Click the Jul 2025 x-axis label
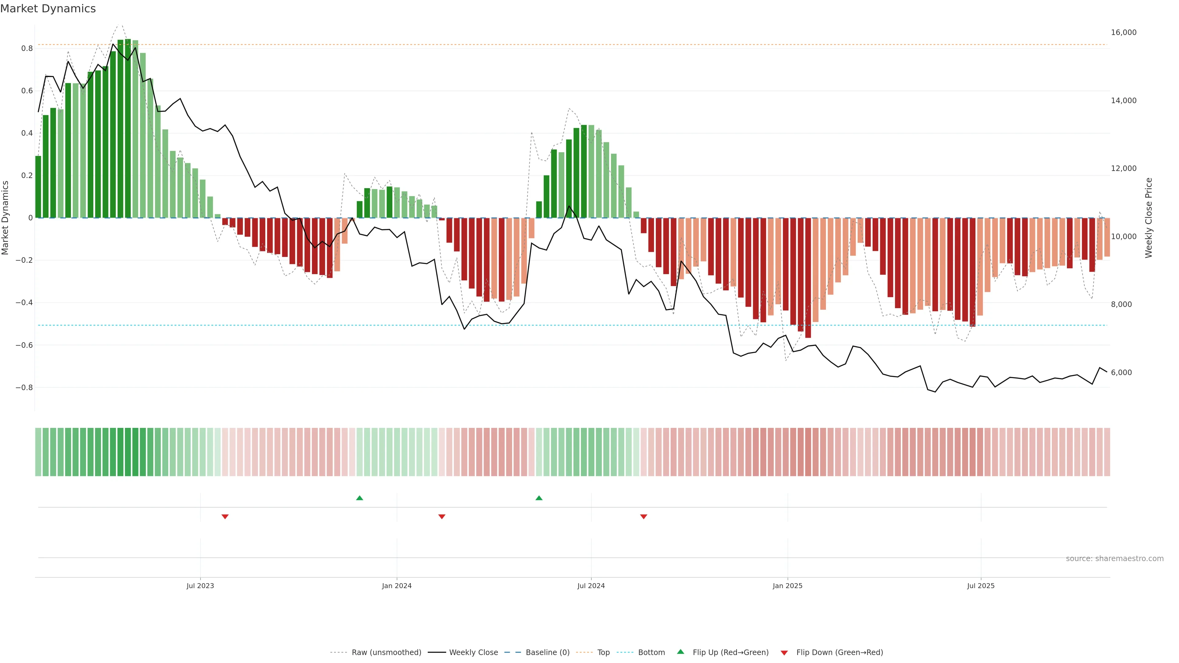Image resolution: width=1179 pixels, height=663 pixels. pos(981,586)
